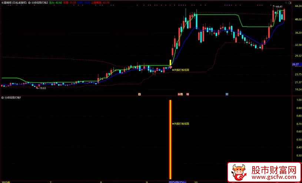Click the ★共振打板低吸 label in lower pane

[x=181, y=124]
